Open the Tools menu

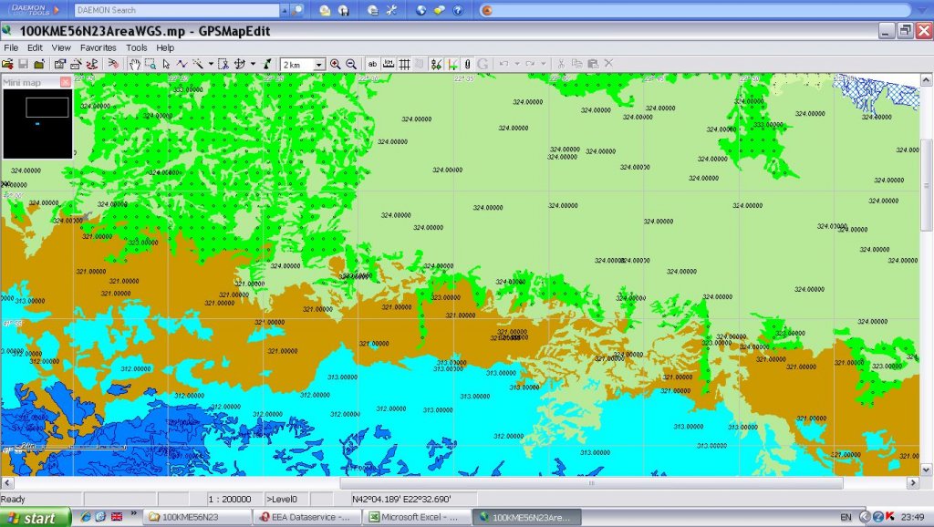[x=136, y=47]
